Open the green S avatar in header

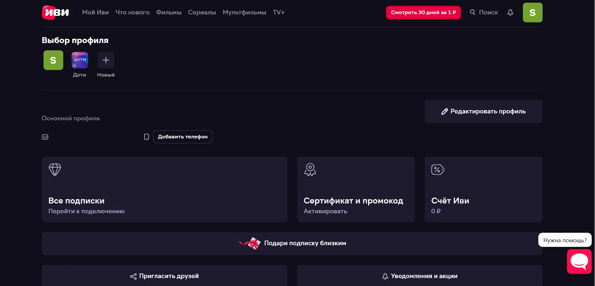(x=532, y=12)
